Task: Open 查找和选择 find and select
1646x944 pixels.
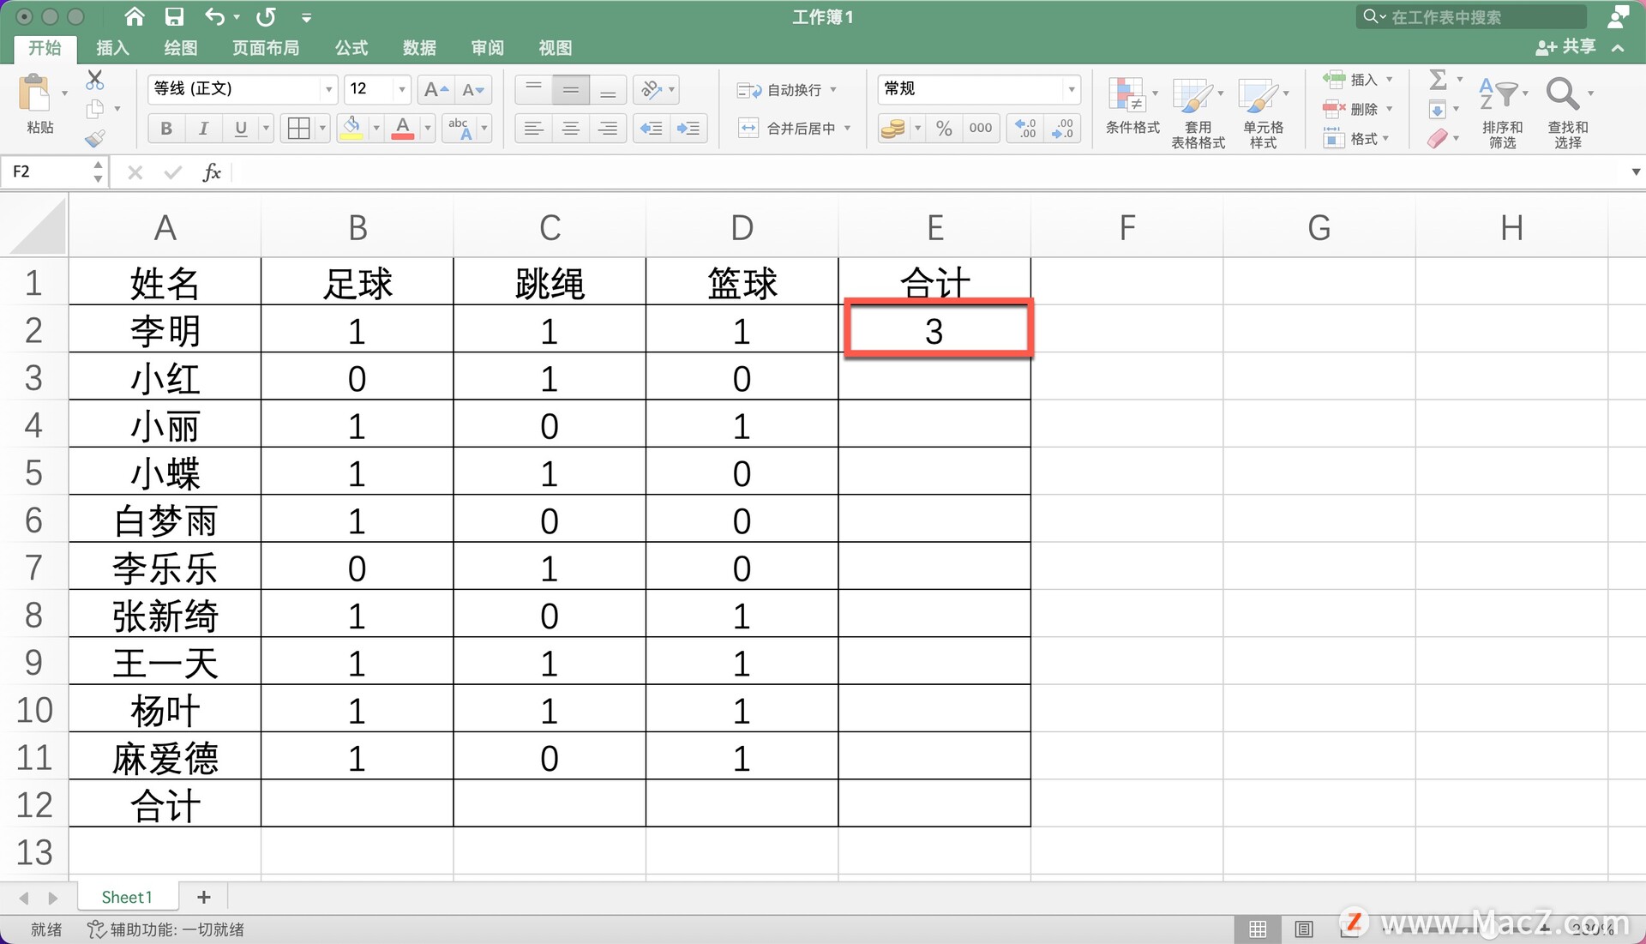Action: [1568, 112]
